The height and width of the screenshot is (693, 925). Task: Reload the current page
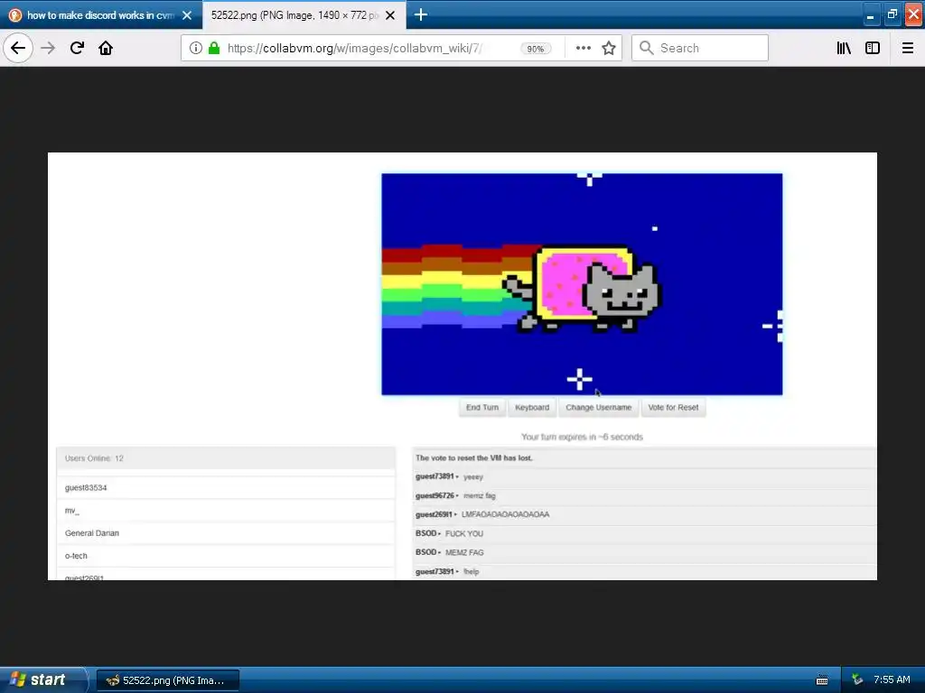pos(77,48)
